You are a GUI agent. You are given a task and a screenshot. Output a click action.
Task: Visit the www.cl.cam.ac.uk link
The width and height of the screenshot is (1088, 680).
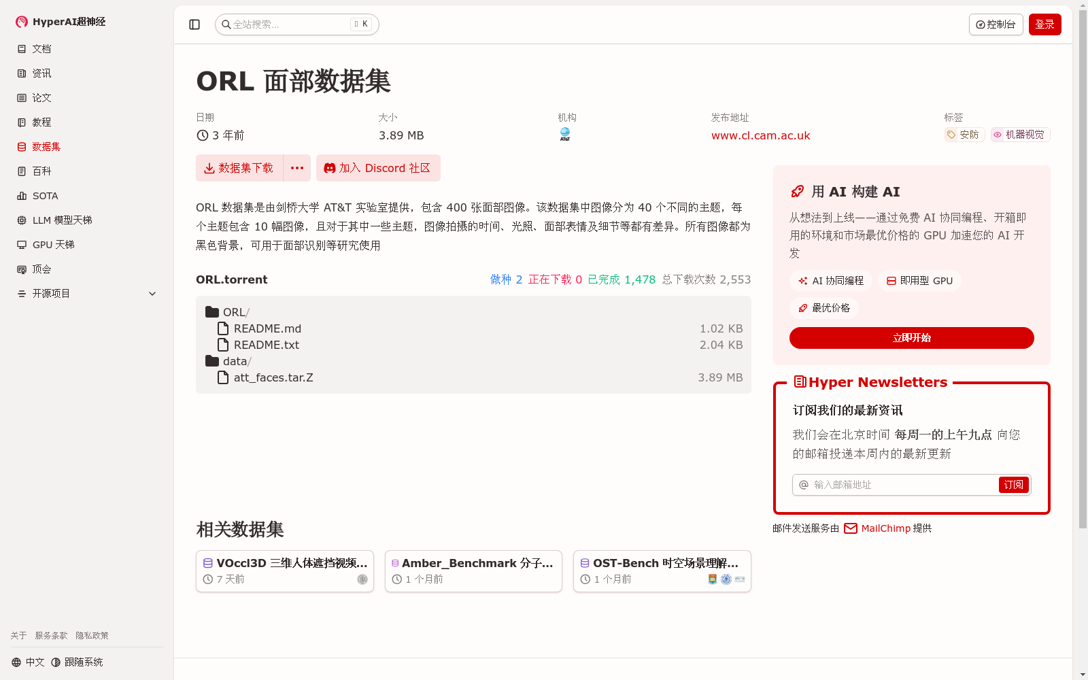click(760, 135)
